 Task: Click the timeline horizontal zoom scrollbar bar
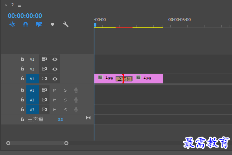pyautogui.click(x=37, y=143)
